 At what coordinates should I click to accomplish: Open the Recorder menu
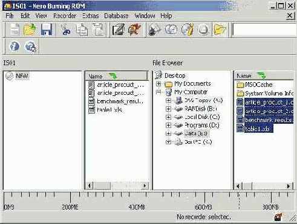pos(65,16)
